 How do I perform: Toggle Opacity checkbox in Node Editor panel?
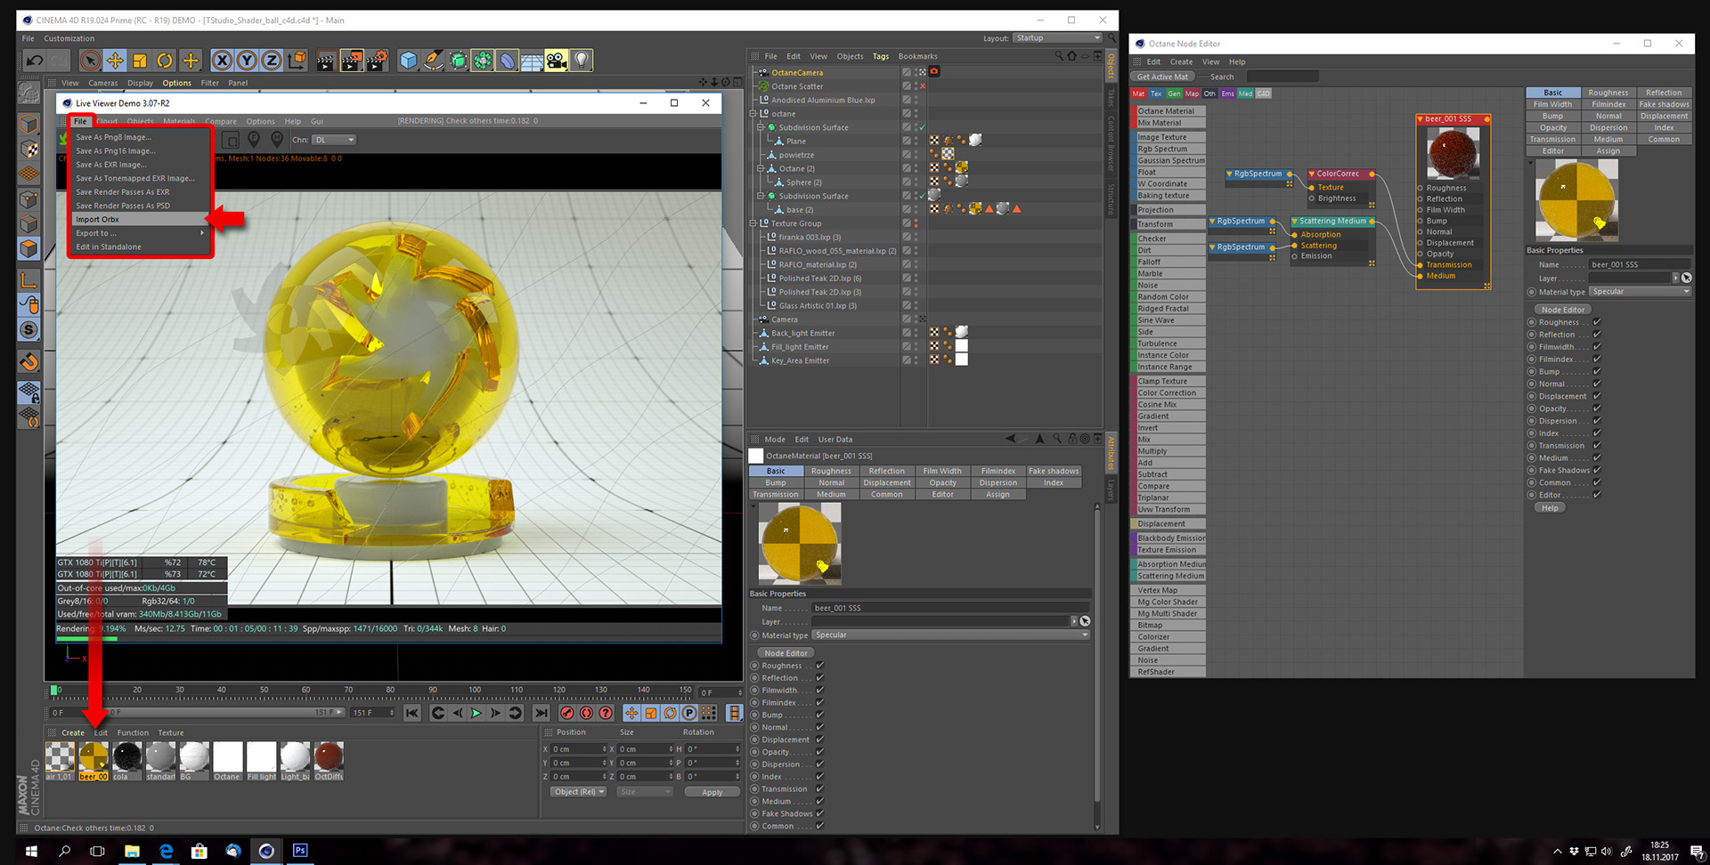pos(1597,408)
